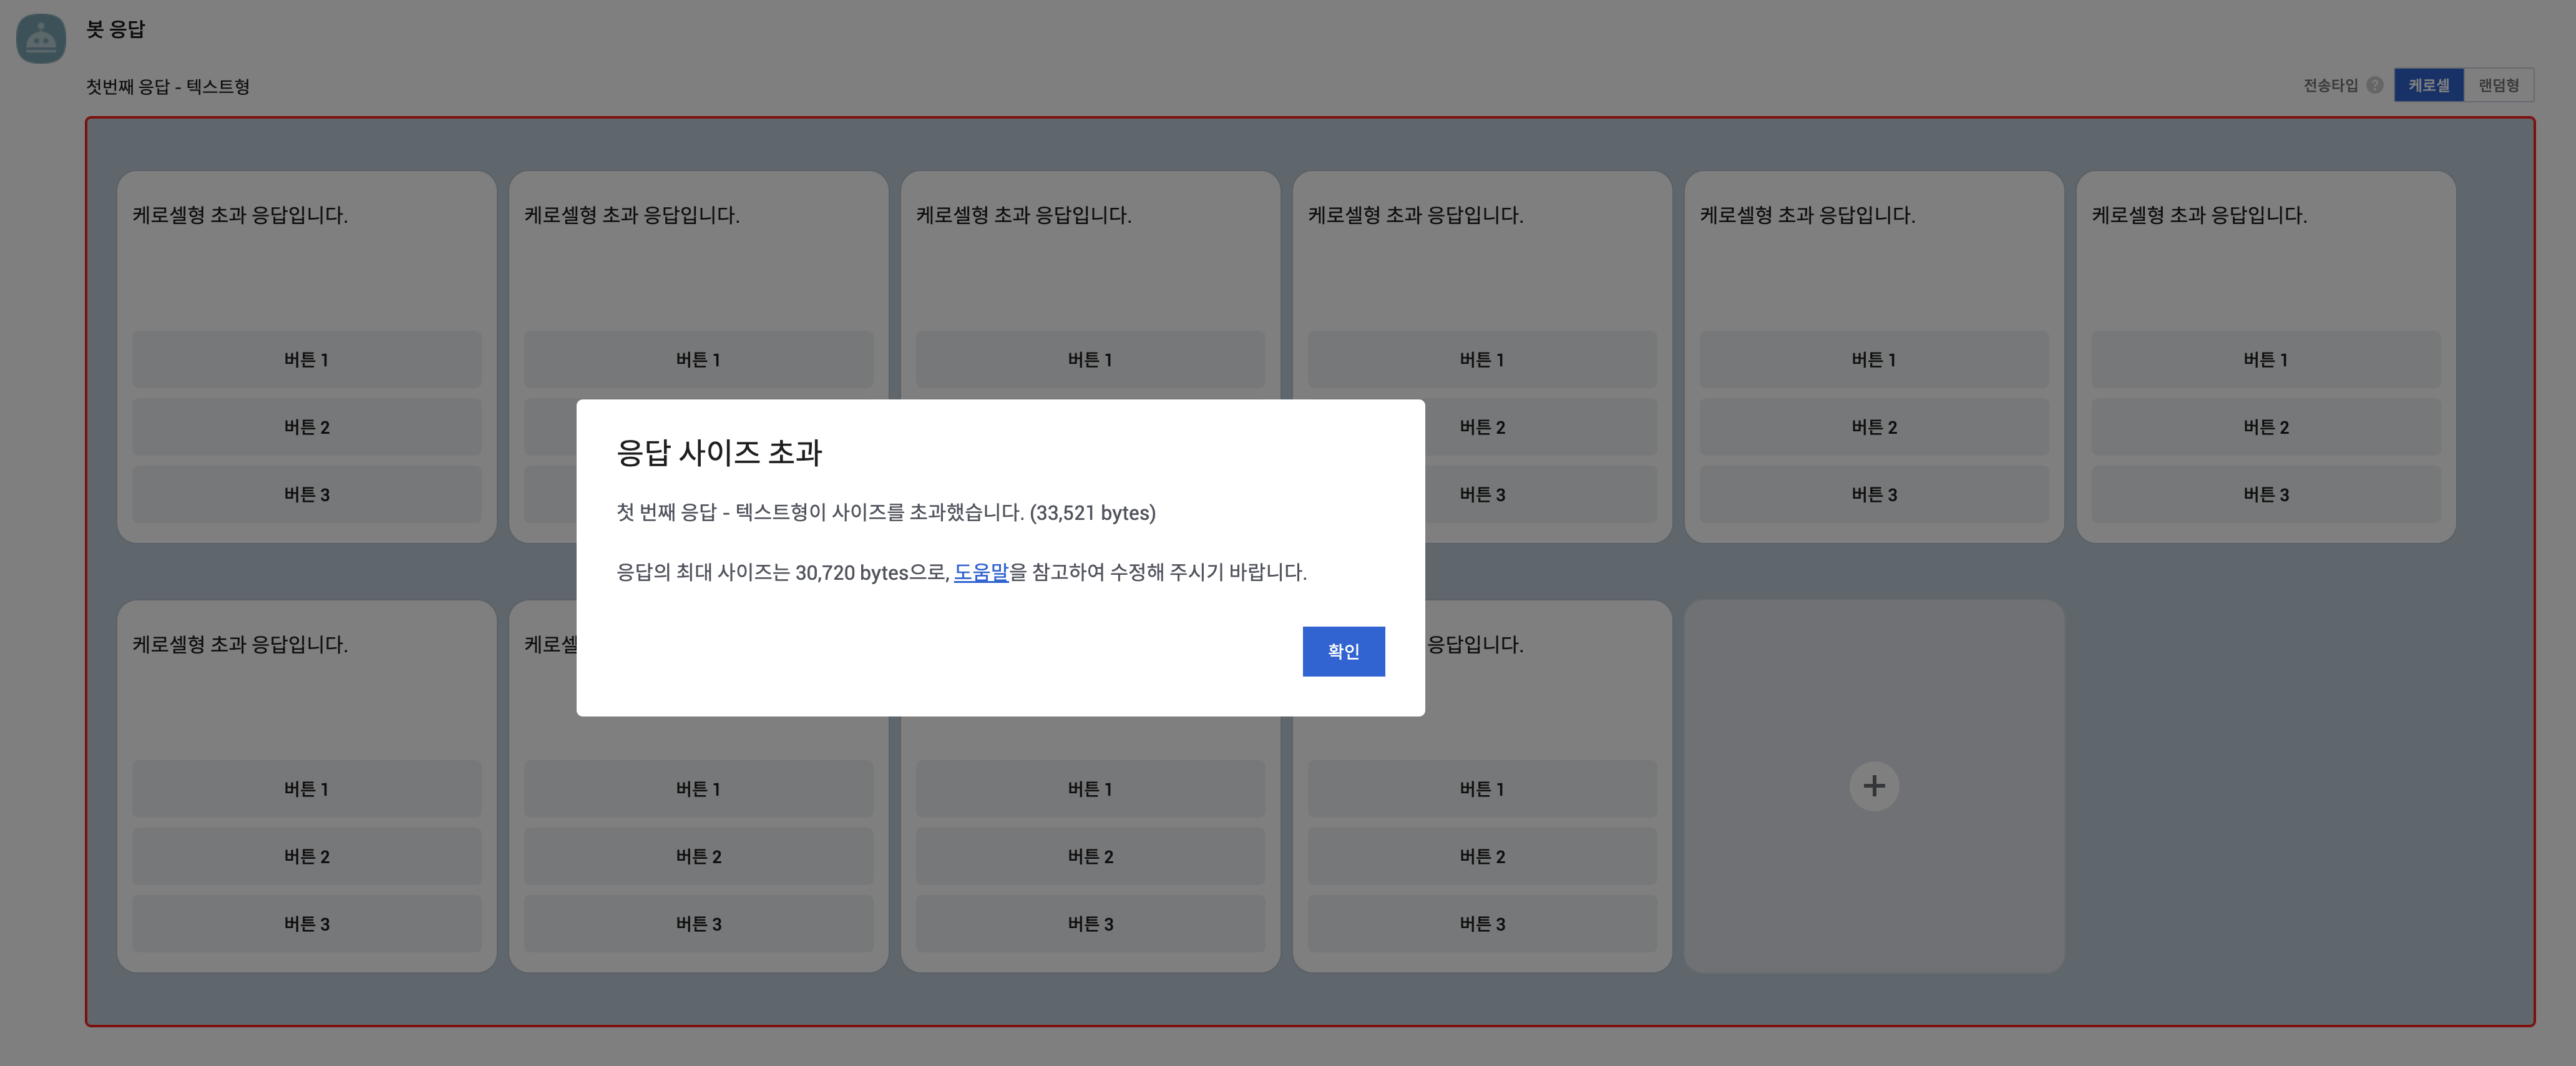Click the 전송타입 help question mark icon
This screenshot has height=1066, width=2576.
coord(2375,85)
